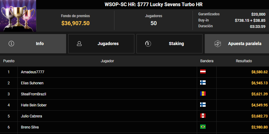This screenshot has height=134, width=269.
Task: Click Austria flag next to Amadeus7777
Action: point(203,72)
